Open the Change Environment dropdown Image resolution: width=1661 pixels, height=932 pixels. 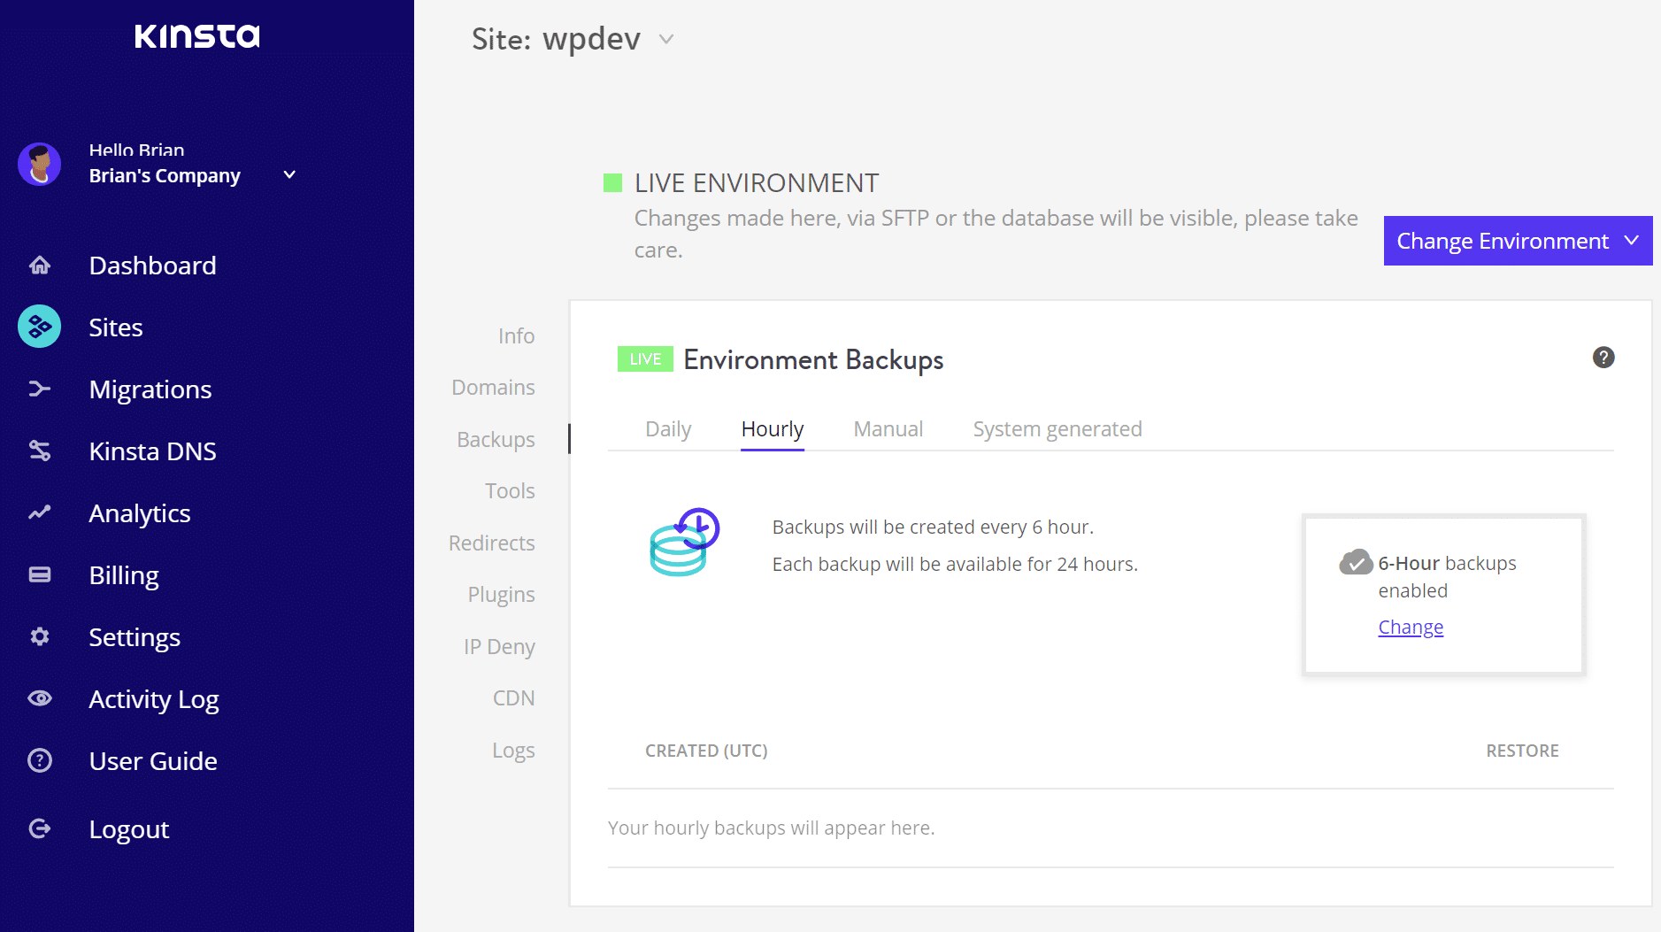coord(1518,241)
